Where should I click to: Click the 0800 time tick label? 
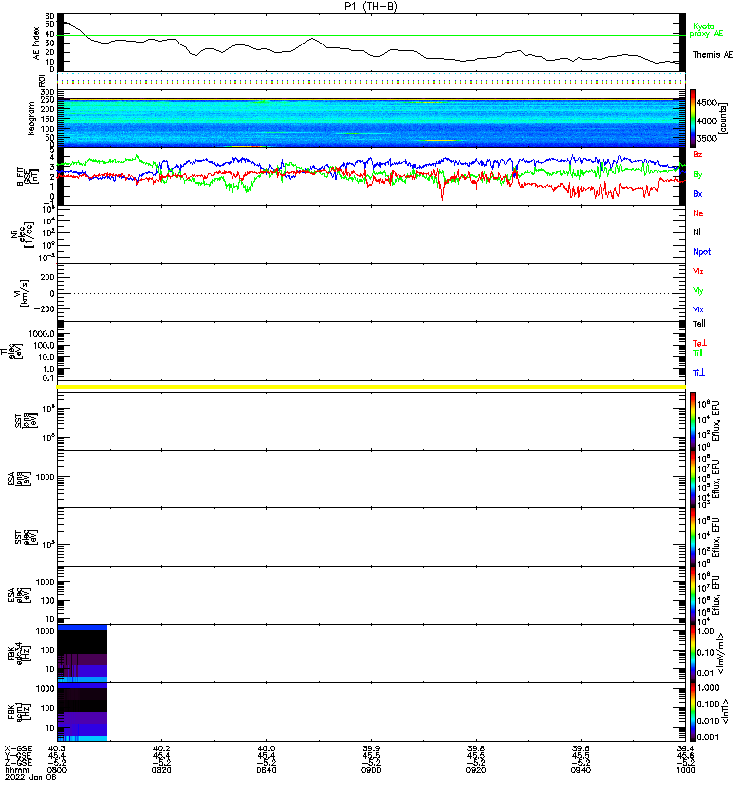(57, 770)
